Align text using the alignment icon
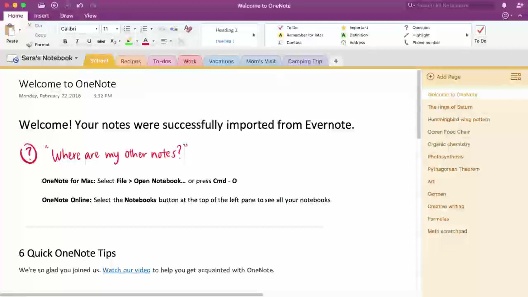 164,41
